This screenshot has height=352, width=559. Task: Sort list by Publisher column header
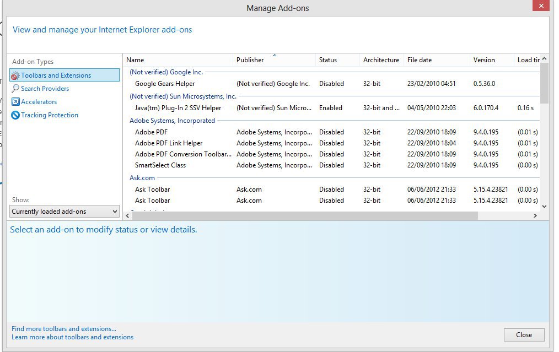tap(274, 60)
